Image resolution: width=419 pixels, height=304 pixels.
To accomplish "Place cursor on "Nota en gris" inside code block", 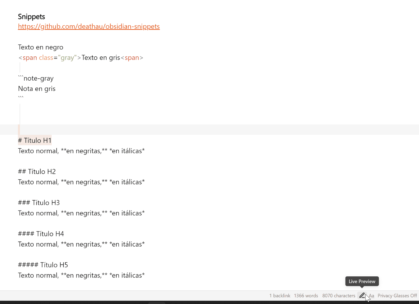I will 37,88.
